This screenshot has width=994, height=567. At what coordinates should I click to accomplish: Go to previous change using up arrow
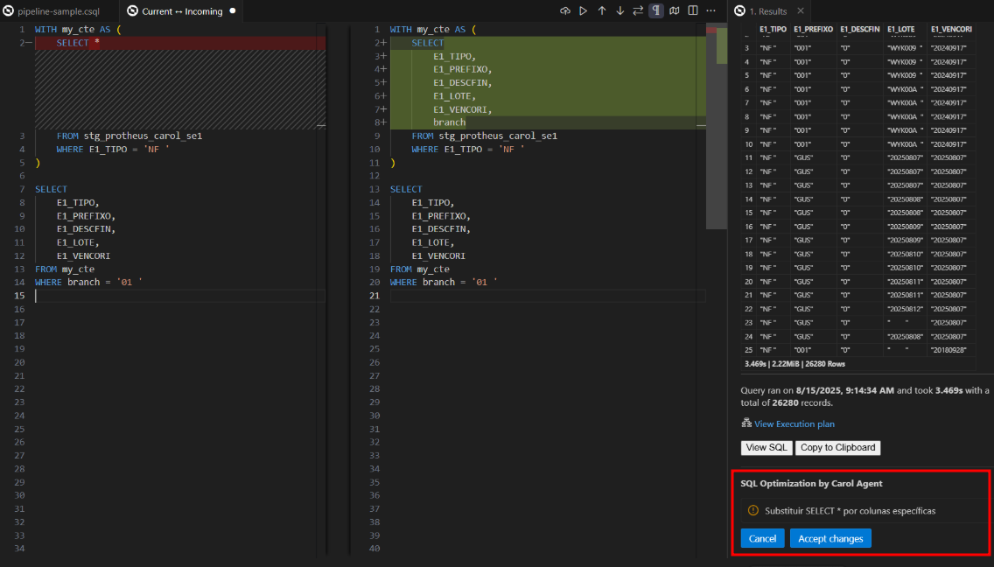pos(602,10)
